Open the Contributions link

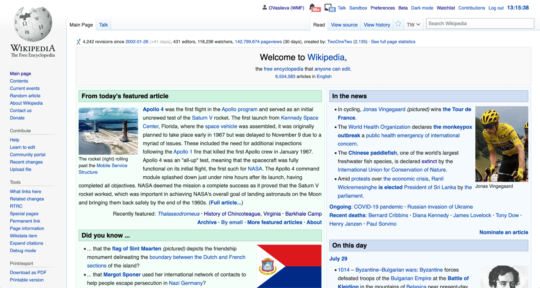click(x=472, y=8)
